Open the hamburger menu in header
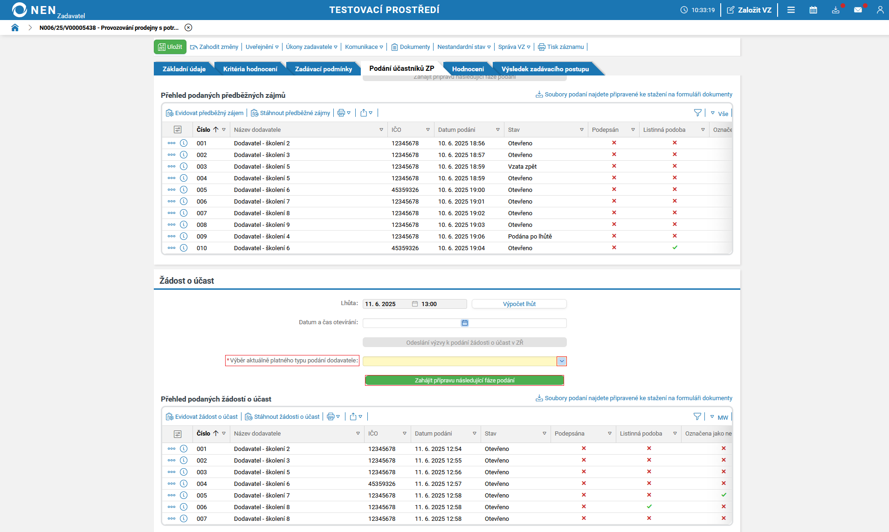This screenshot has height=532, width=889. tap(791, 10)
